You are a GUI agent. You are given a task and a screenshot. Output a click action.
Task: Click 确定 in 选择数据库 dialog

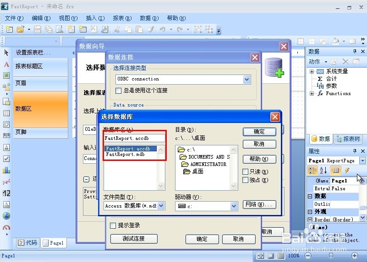point(259,132)
